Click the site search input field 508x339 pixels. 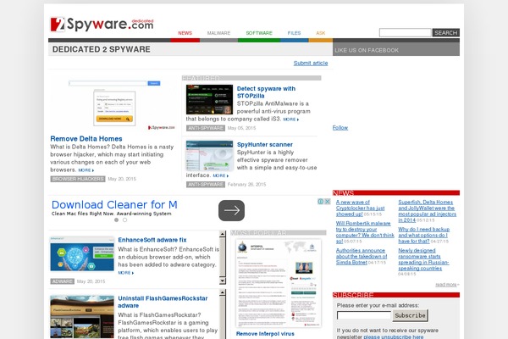pos(406,32)
